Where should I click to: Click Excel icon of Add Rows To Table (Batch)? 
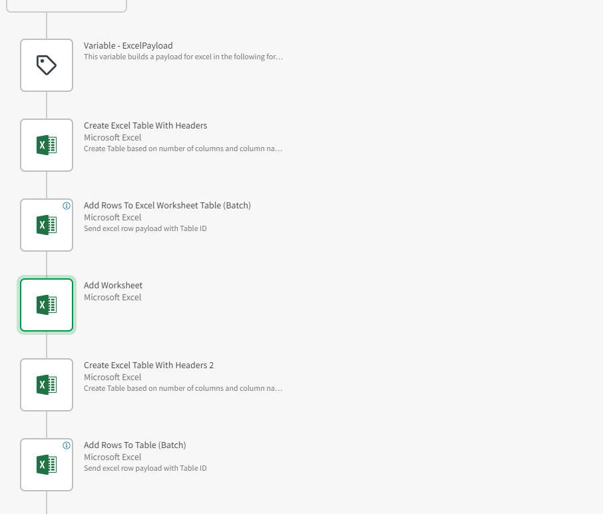(x=47, y=465)
